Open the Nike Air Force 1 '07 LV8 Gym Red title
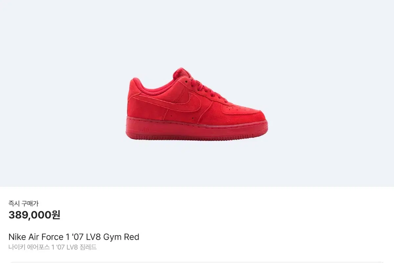Screen dimensions: 394x263 [x=74, y=237]
